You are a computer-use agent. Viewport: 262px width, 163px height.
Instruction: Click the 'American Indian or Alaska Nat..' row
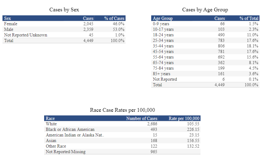(75, 135)
